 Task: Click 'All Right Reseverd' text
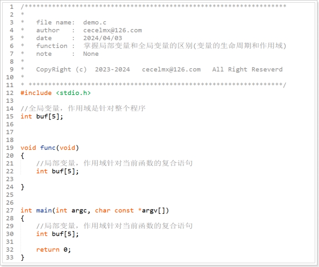[248, 69]
